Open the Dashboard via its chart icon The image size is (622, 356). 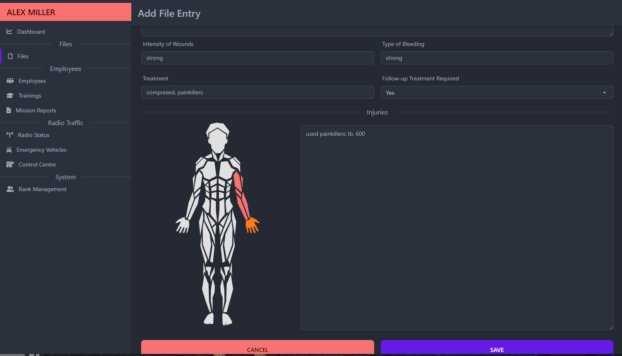coord(9,31)
